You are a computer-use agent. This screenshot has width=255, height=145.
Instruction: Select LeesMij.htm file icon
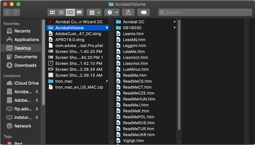[118, 40]
